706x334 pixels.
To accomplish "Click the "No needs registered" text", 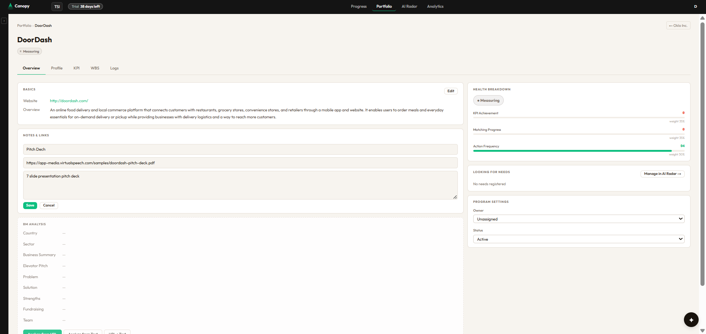I will tap(489, 184).
